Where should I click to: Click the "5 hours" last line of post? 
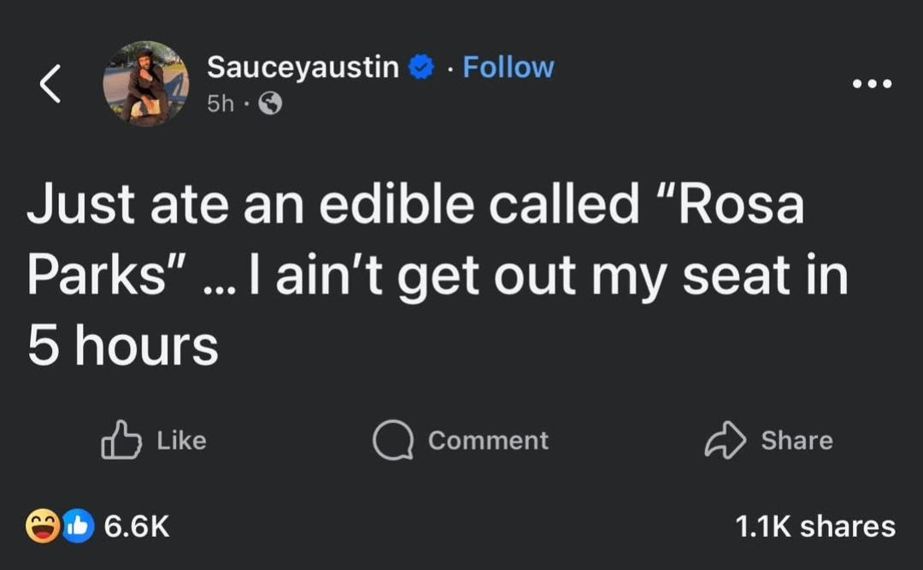pyautogui.click(x=123, y=345)
